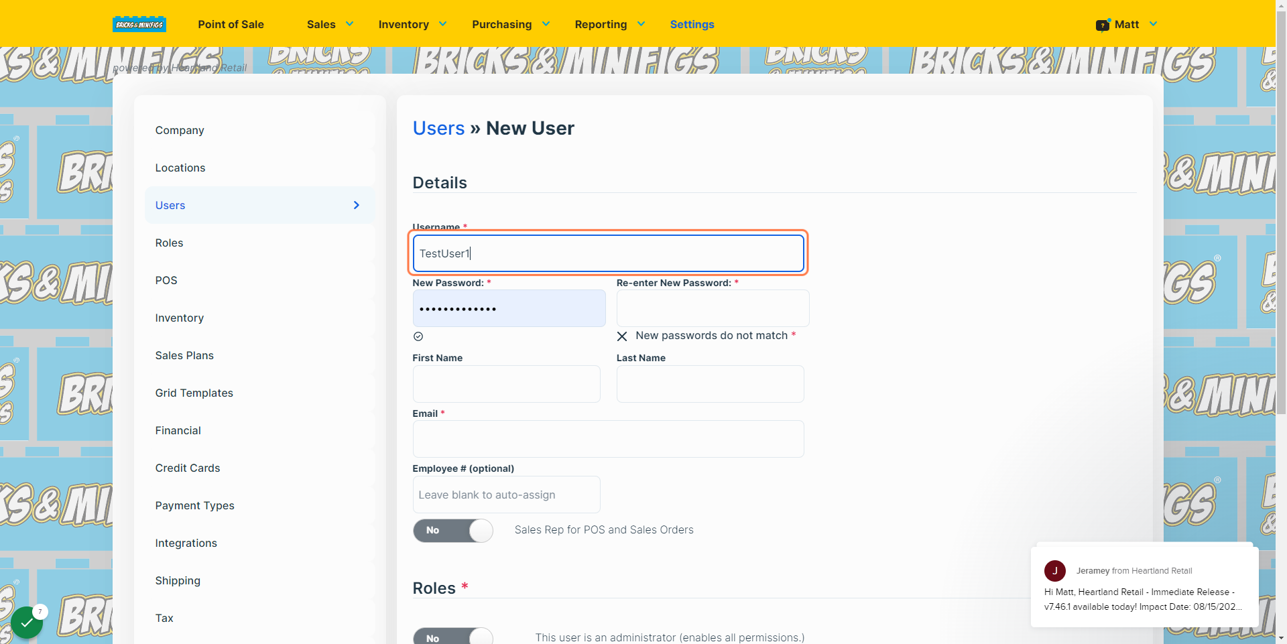Click the Email input field
Screen dimensions: 1287x644
click(x=608, y=439)
